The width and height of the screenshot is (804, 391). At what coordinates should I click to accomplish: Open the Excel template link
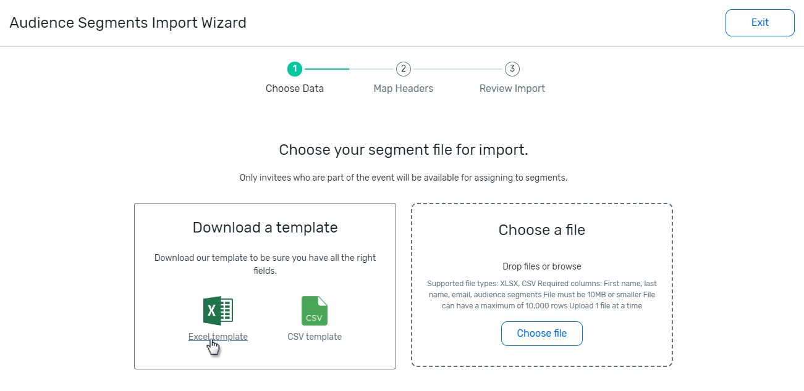pos(218,337)
